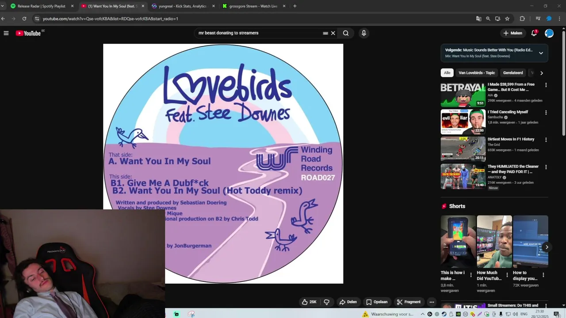The width and height of the screenshot is (566, 318).
Task: Open the notifications bell
Action: click(534, 33)
